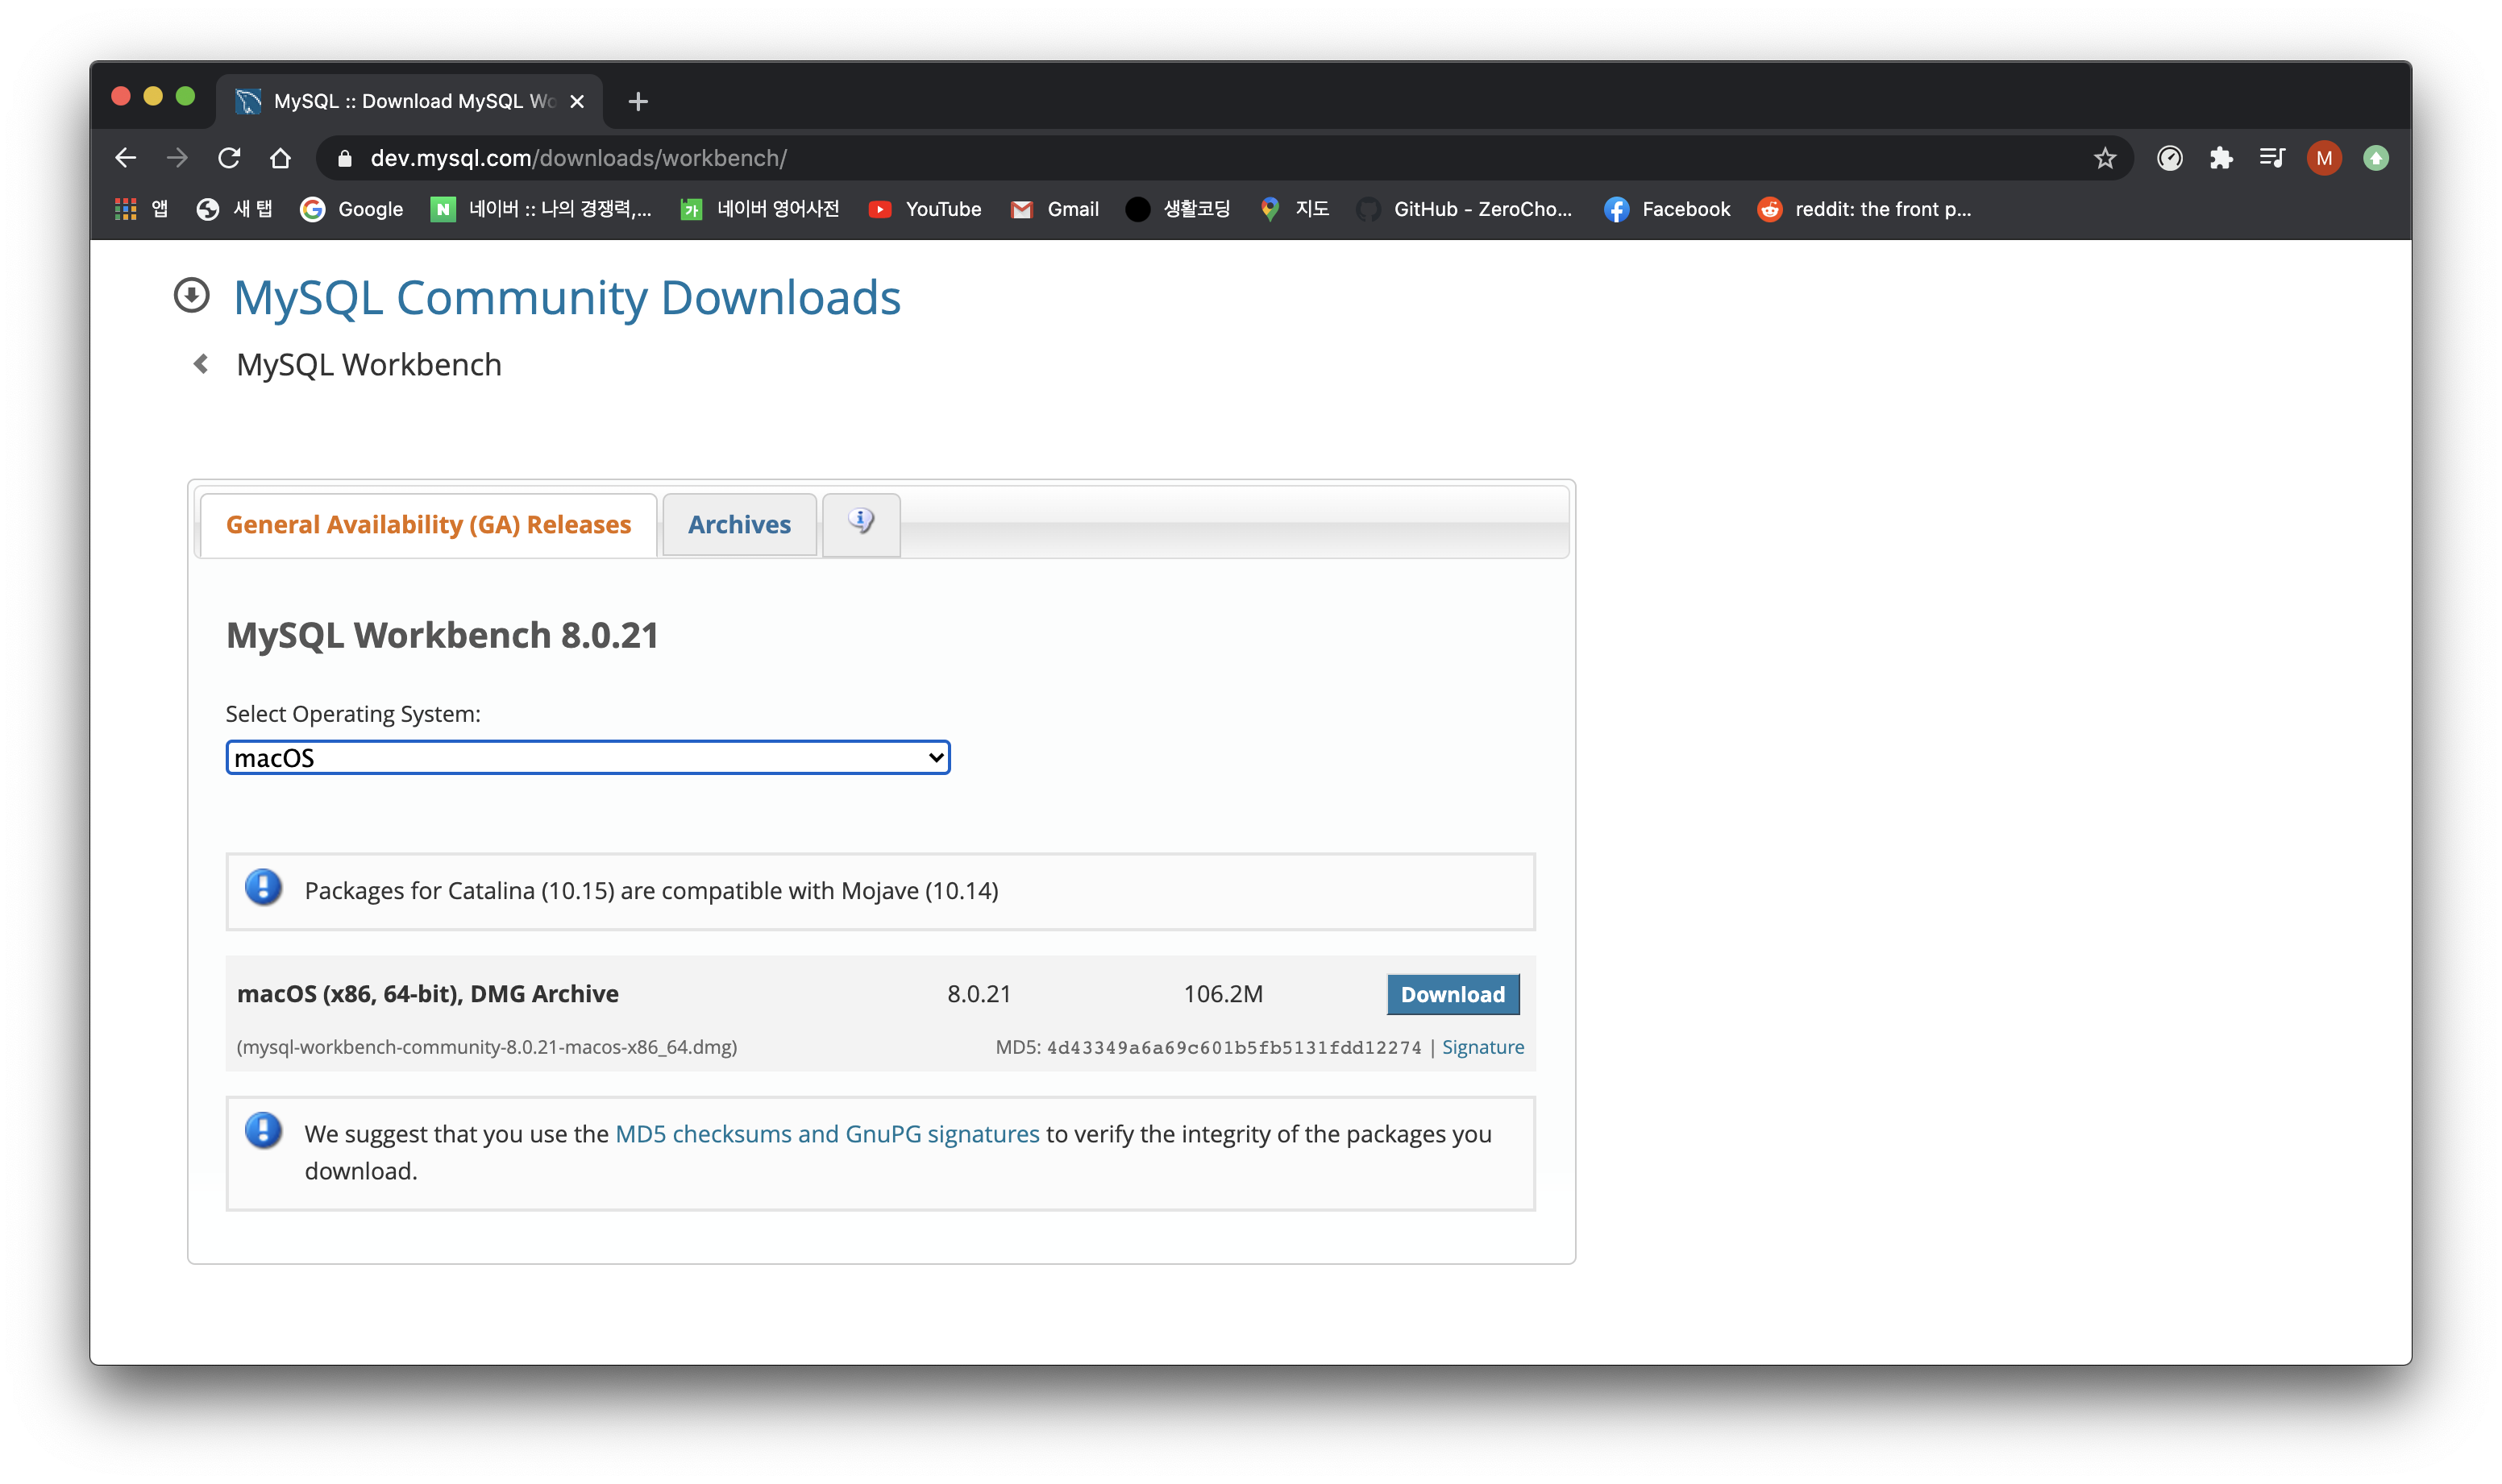Click the back arrow beside MySQL Workbench

(x=201, y=364)
